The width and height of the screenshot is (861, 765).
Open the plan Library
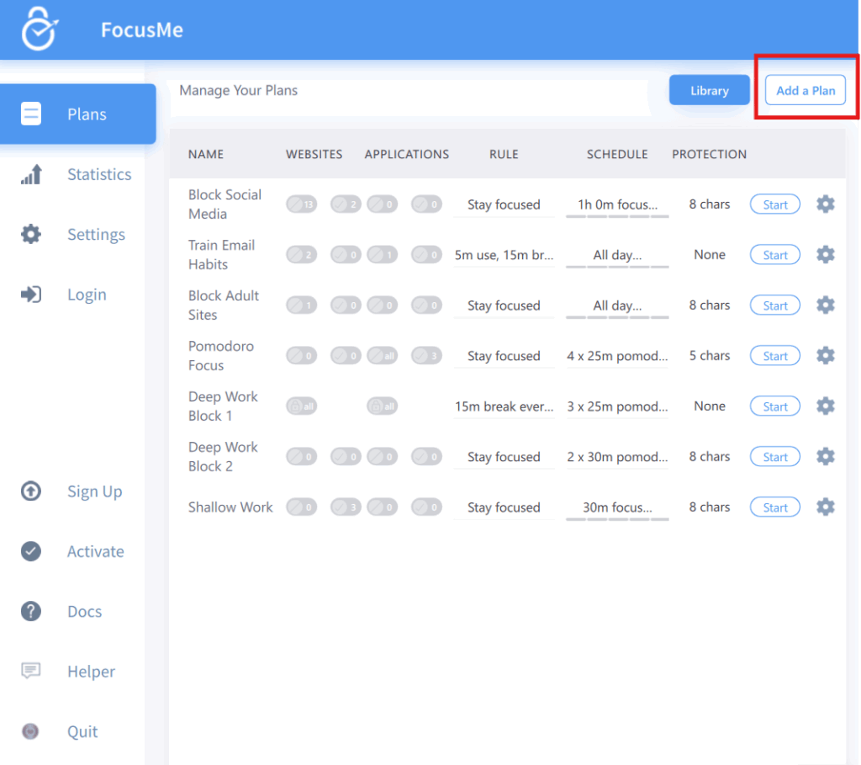point(709,91)
